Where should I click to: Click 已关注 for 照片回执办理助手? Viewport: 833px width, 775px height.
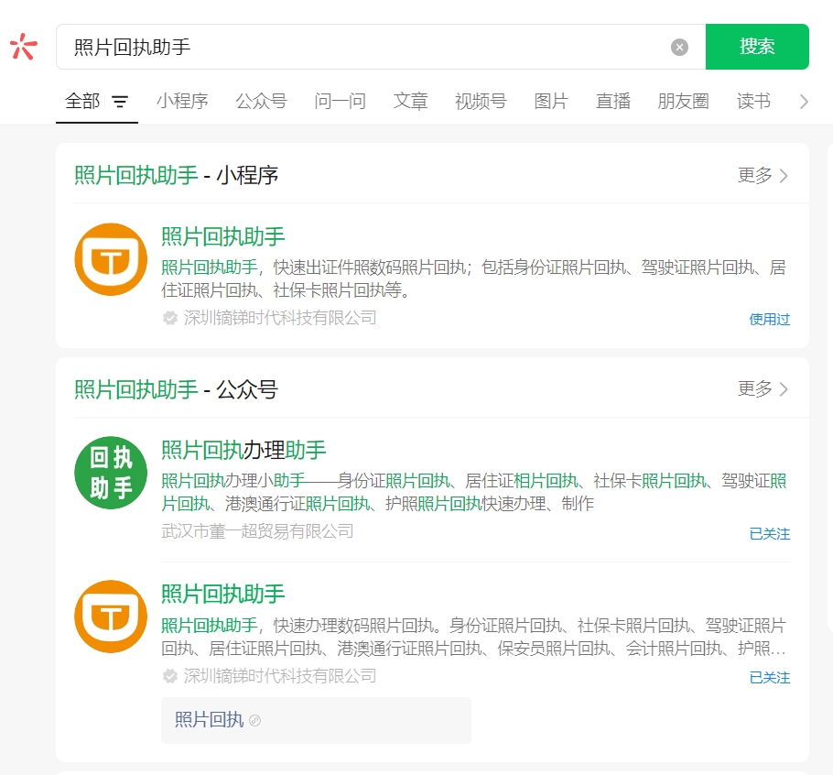pos(769,533)
